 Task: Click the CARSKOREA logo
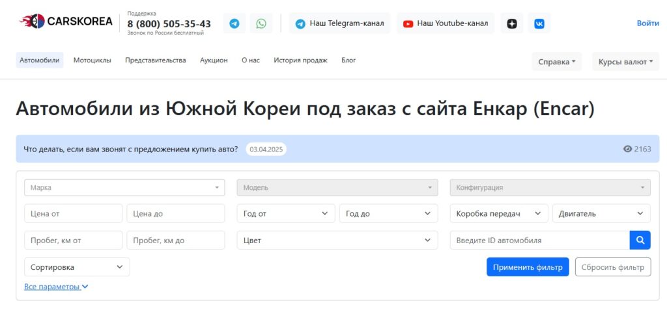click(66, 21)
